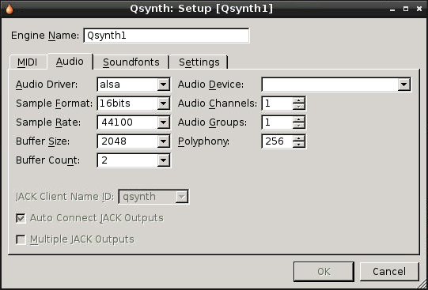Image resolution: width=428 pixels, height=290 pixels.
Task: Click the Buffer Count label
Action: 47,160
